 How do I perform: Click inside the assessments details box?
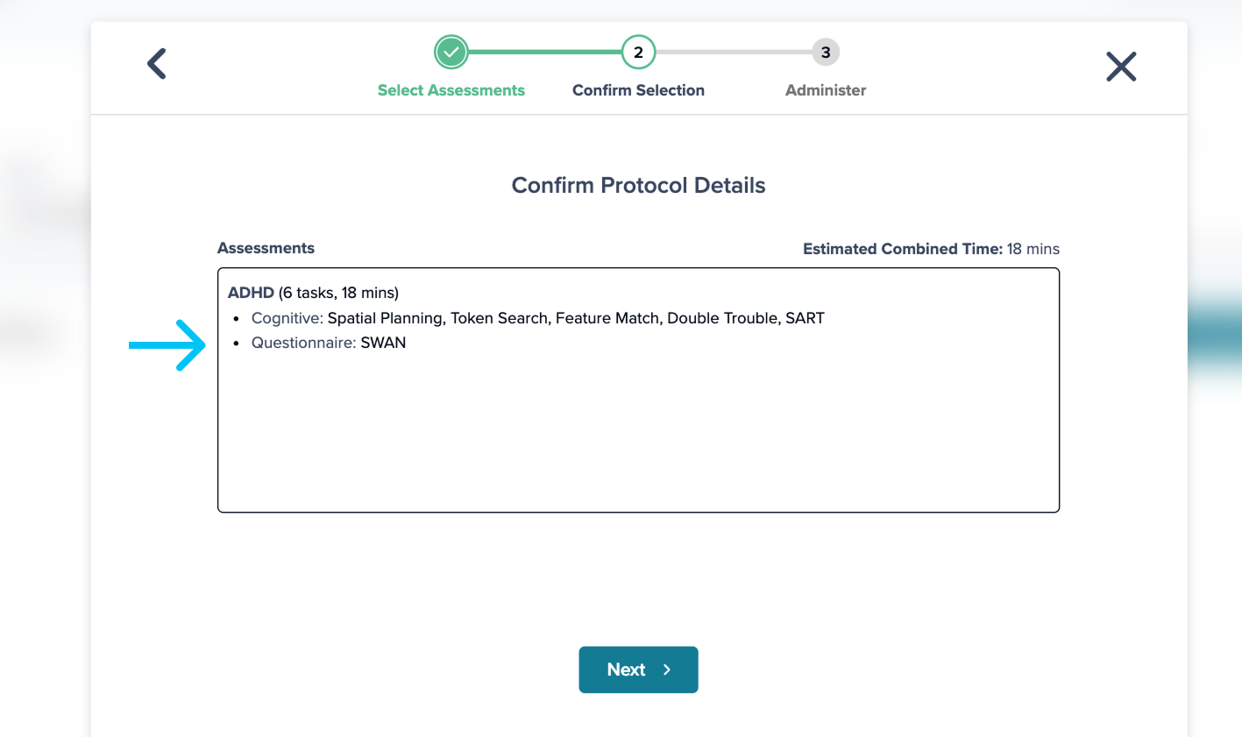638,421
